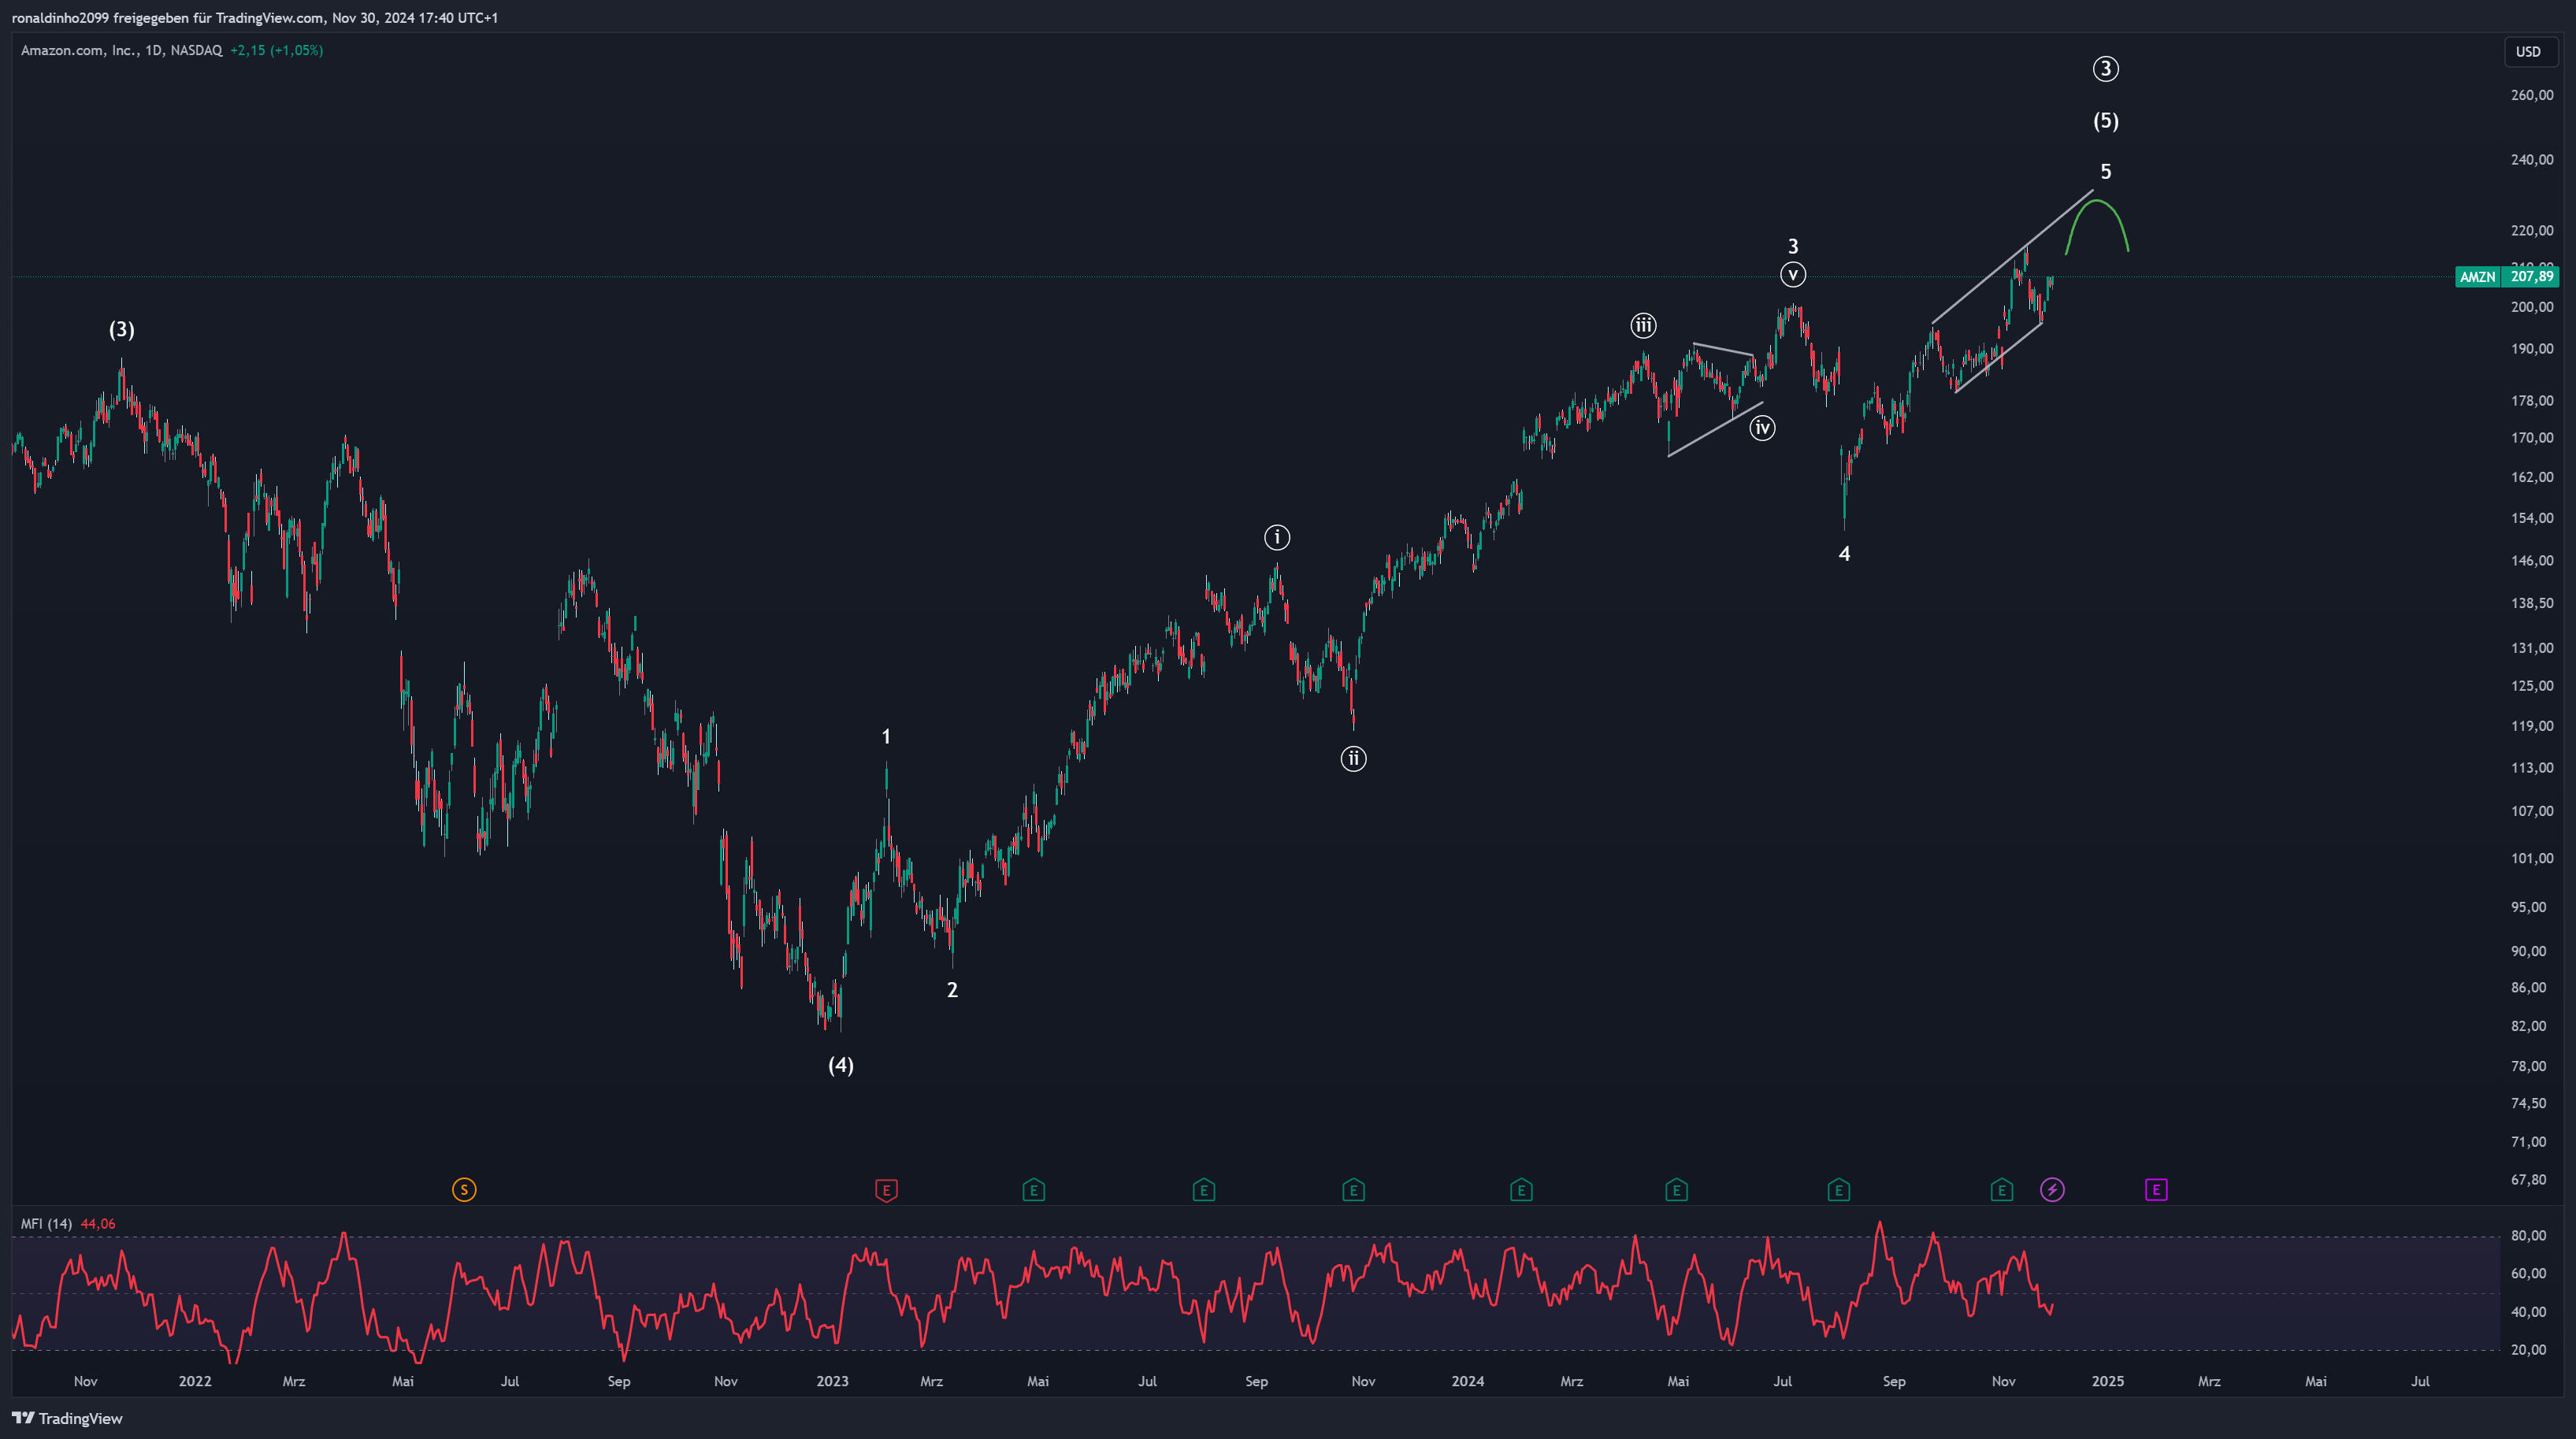The width and height of the screenshot is (2576, 1439).
Task: Click the +2,15 (+1,05%) change value
Action: [276, 50]
